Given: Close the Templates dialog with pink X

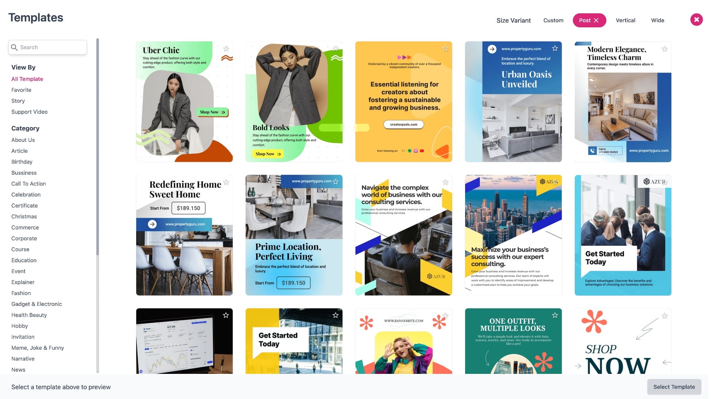Looking at the screenshot, I should point(696,20).
